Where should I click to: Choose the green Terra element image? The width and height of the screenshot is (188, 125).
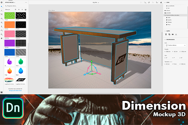pos(21,62)
